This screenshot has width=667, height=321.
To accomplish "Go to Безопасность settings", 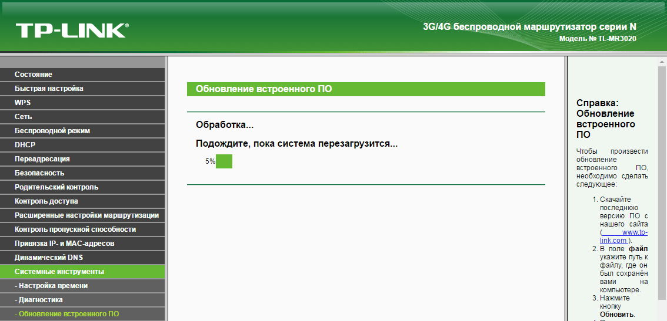I will [39, 173].
